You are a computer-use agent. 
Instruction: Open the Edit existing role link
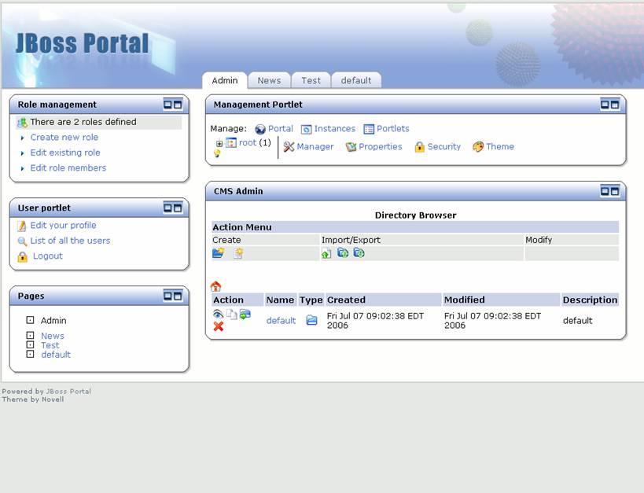(65, 153)
